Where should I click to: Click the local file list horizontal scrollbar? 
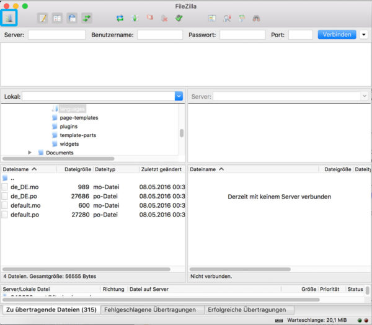[86, 269]
